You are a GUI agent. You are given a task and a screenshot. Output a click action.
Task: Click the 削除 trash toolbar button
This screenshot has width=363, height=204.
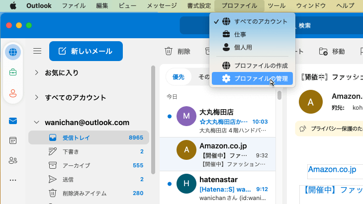178,51
